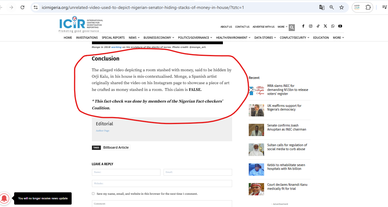This screenshot has width=388, height=207.
Task: Bookmark this page with the star icon
Action: point(342,7)
